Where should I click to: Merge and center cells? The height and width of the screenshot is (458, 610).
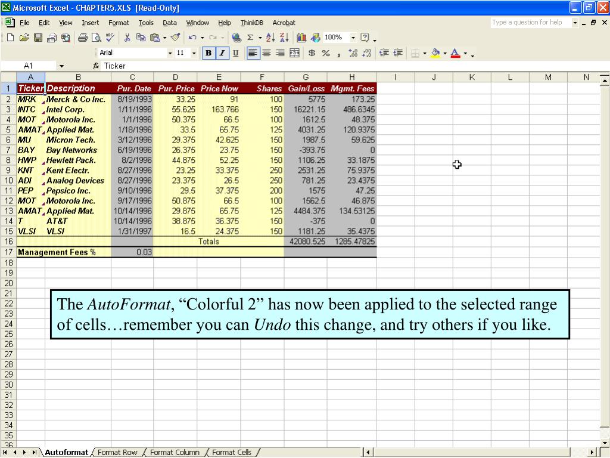[x=295, y=53]
